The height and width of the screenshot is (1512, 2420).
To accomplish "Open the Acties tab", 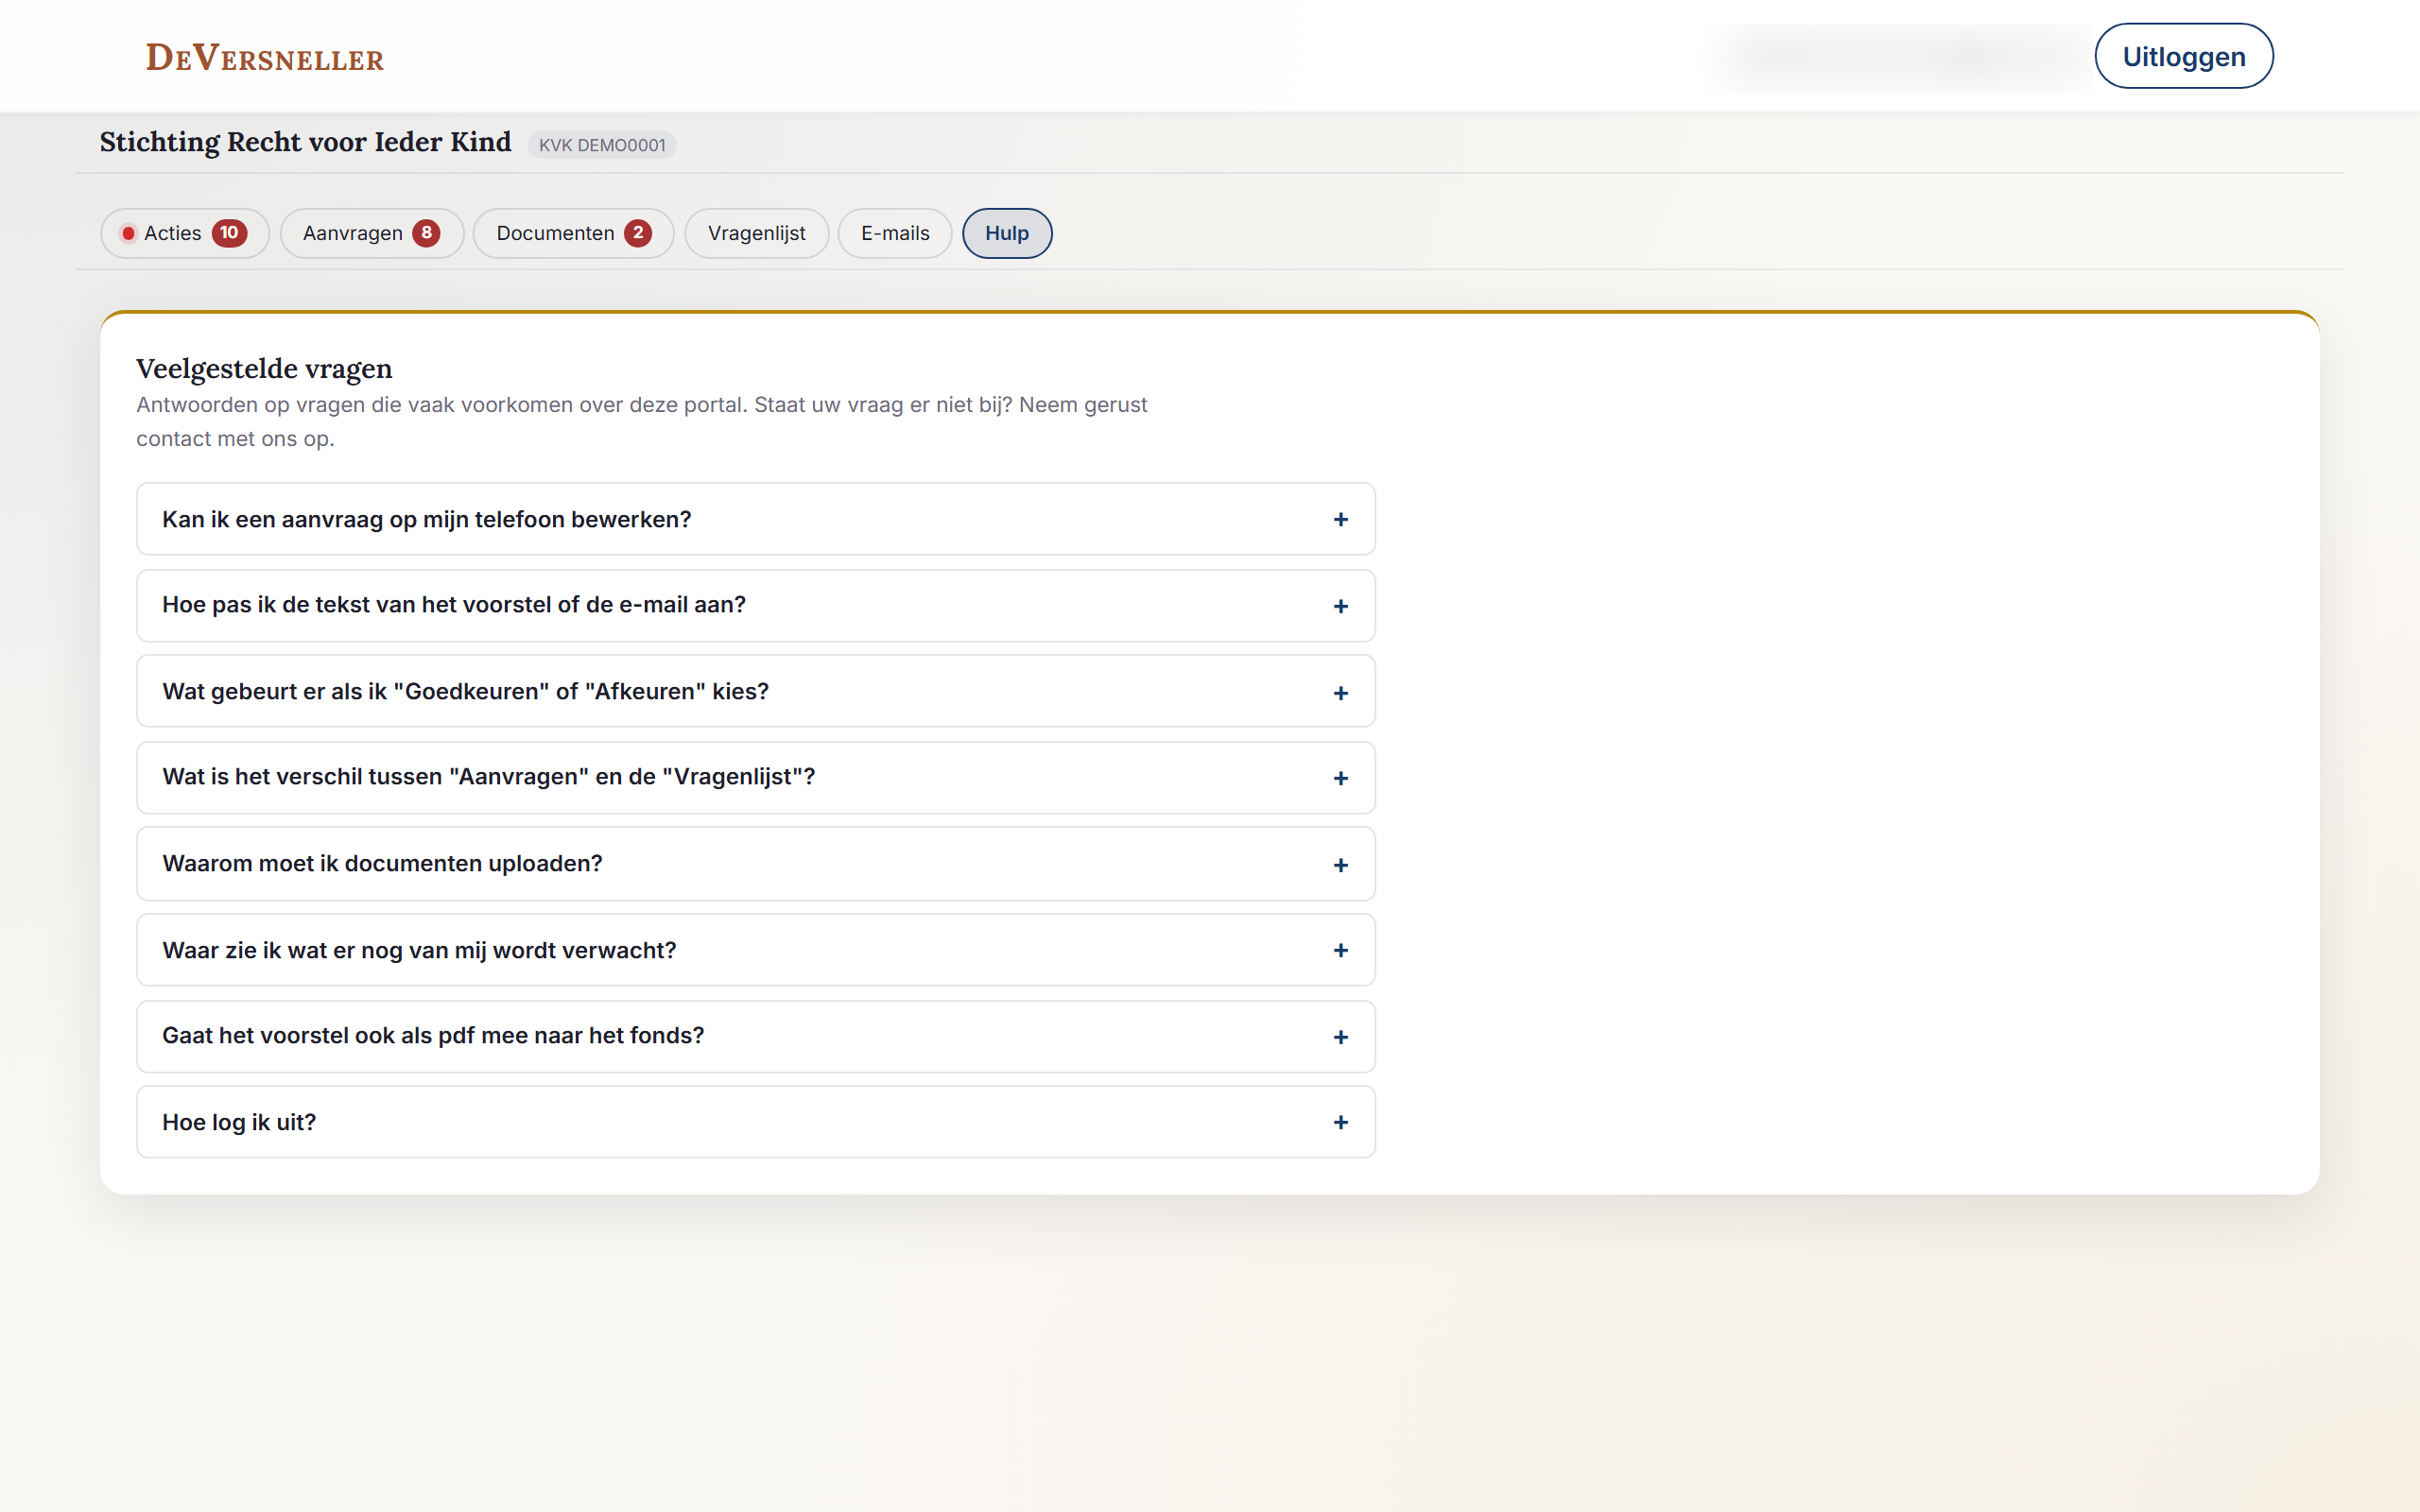I will click(185, 233).
